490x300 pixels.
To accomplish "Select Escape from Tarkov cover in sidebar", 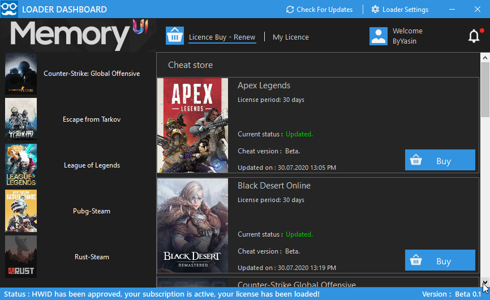I will 21,119.
